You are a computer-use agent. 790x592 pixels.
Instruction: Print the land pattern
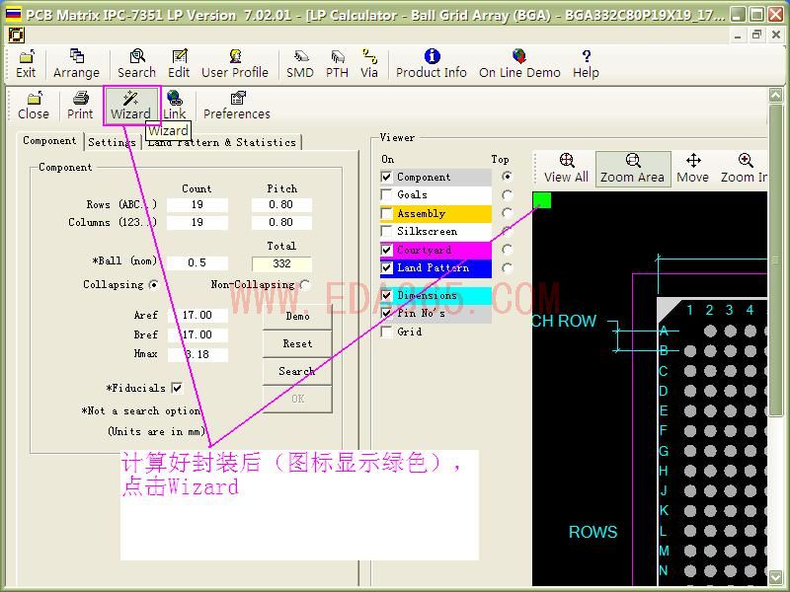tap(80, 106)
